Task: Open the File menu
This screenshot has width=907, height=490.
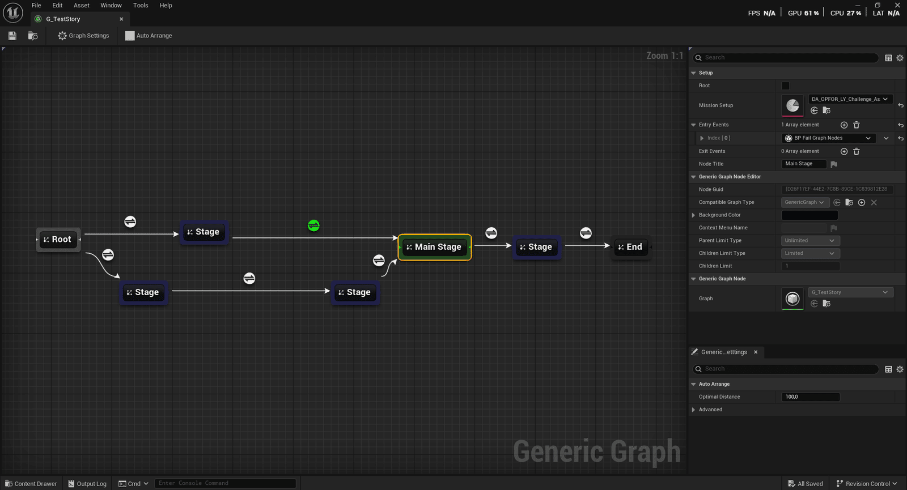Action: coord(36,5)
